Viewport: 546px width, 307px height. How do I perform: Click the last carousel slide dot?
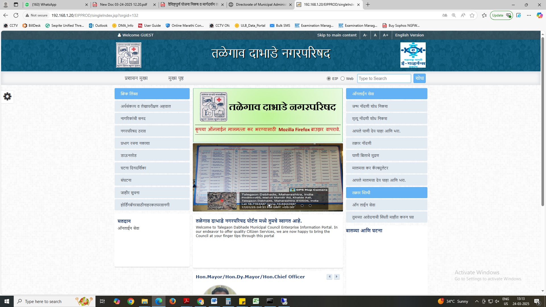310,206
